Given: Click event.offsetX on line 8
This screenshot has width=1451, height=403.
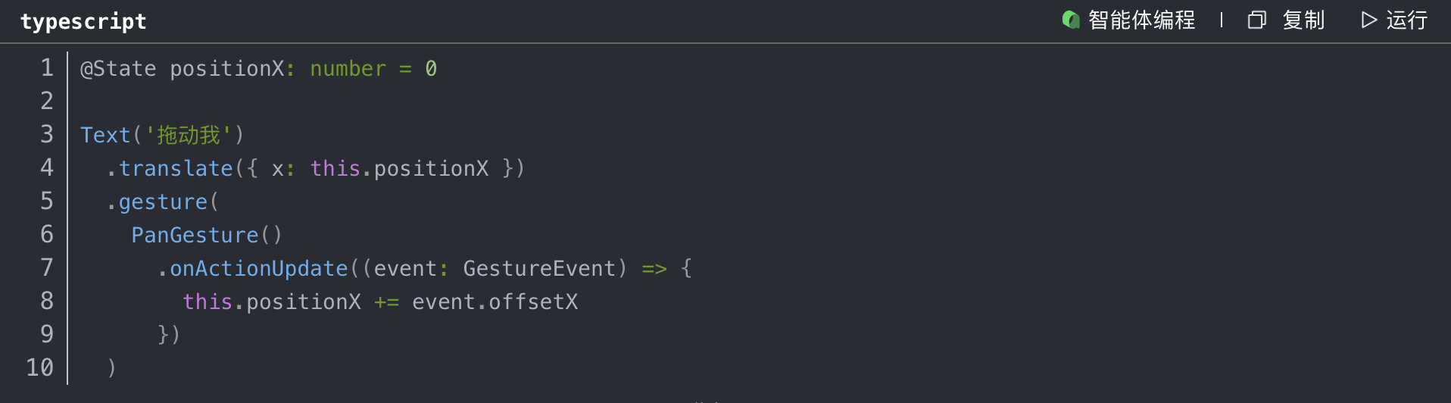Looking at the screenshot, I should pos(495,302).
